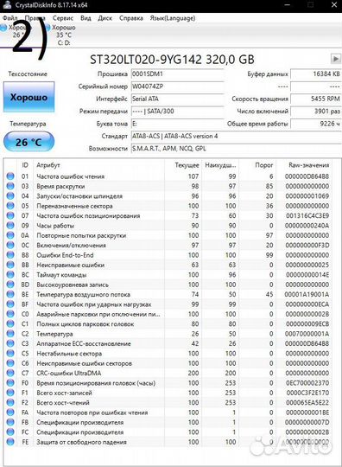Screen dimensions: 342x467
Task: Select the Нестабильные сектора row
Action: [x=168, y=353]
